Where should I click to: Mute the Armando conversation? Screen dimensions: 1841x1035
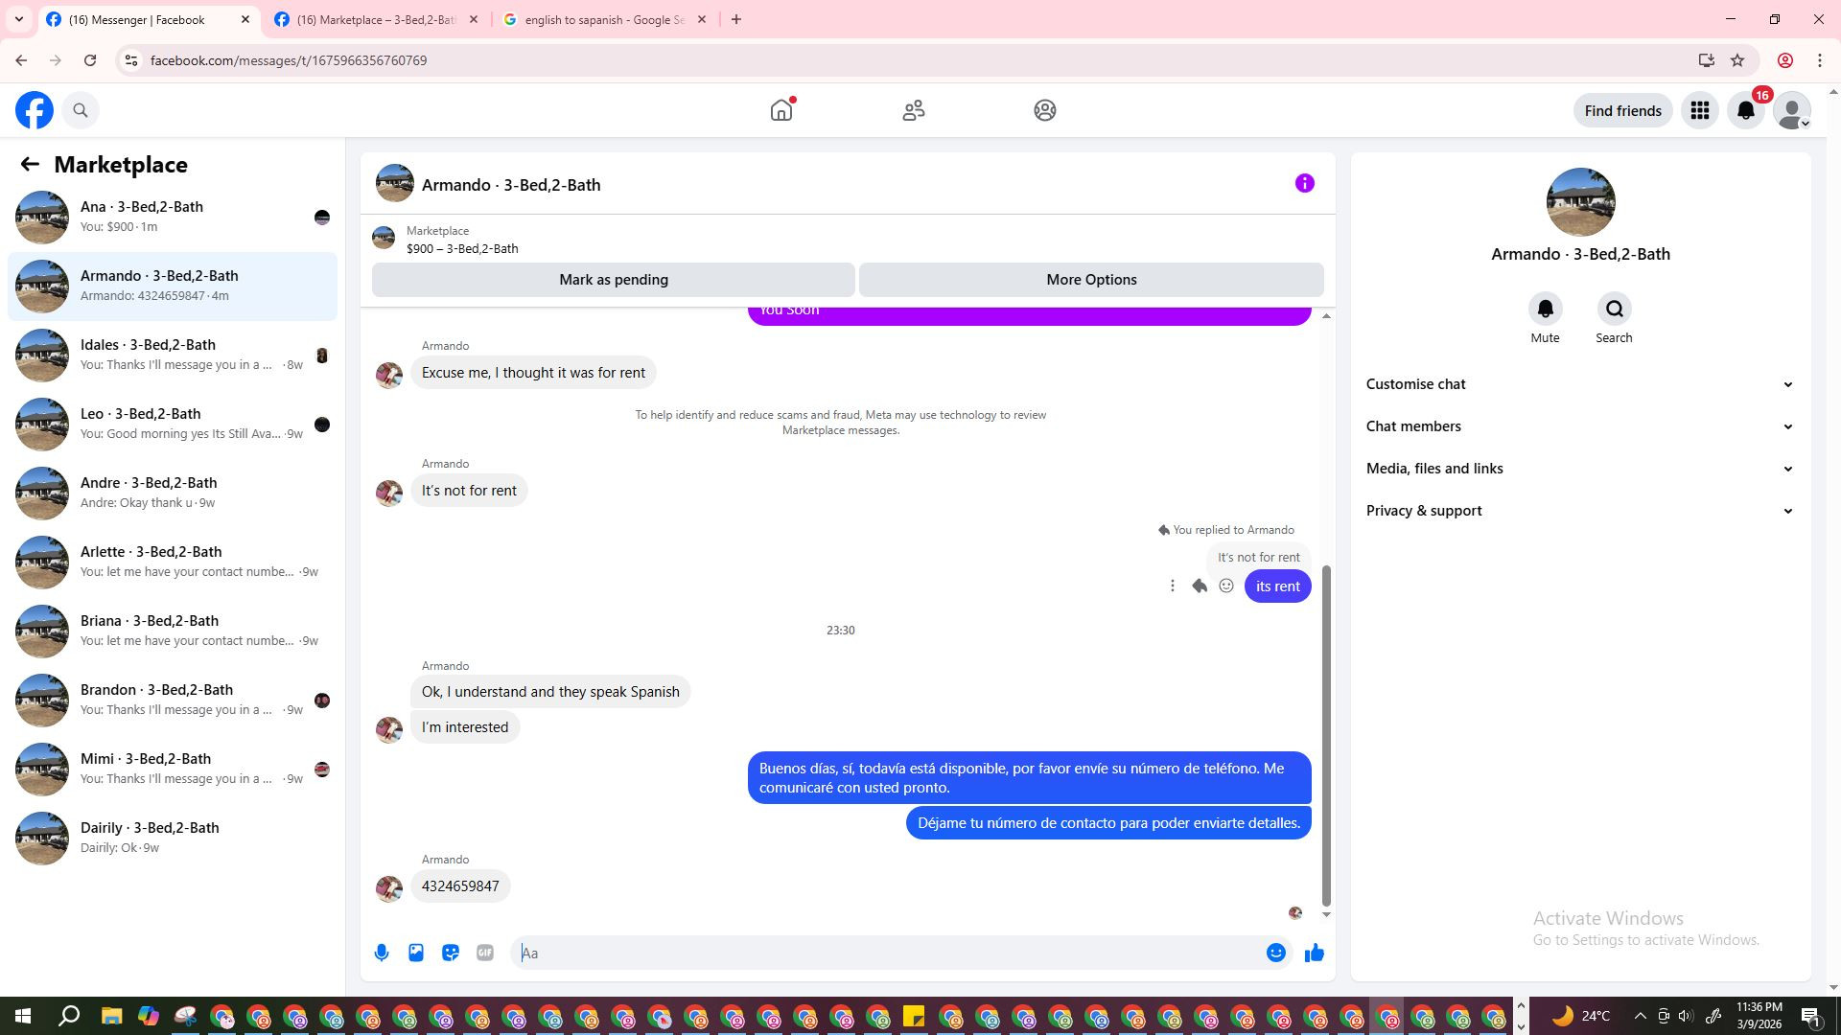coord(1545,310)
